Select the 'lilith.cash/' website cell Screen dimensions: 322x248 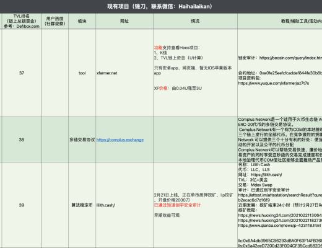tap(124, 205)
